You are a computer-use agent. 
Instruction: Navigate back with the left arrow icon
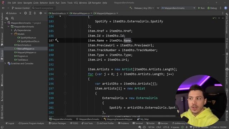point(3,8)
